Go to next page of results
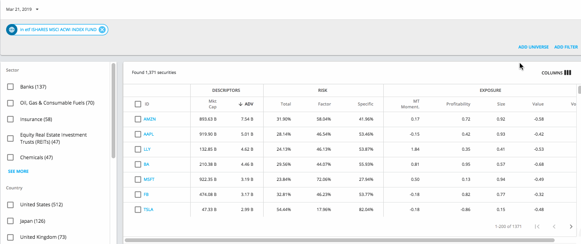The width and height of the screenshot is (581, 244). click(x=571, y=227)
